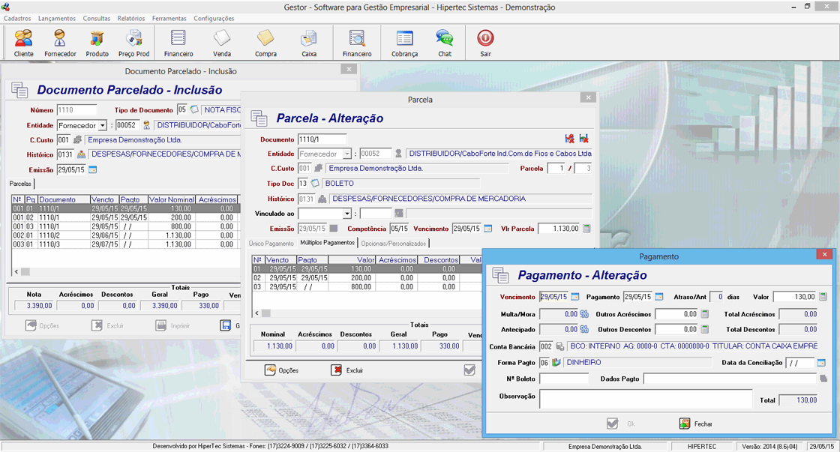Open the Consultas menu
The width and height of the screenshot is (840, 452).
pyautogui.click(x=97, y=18)
